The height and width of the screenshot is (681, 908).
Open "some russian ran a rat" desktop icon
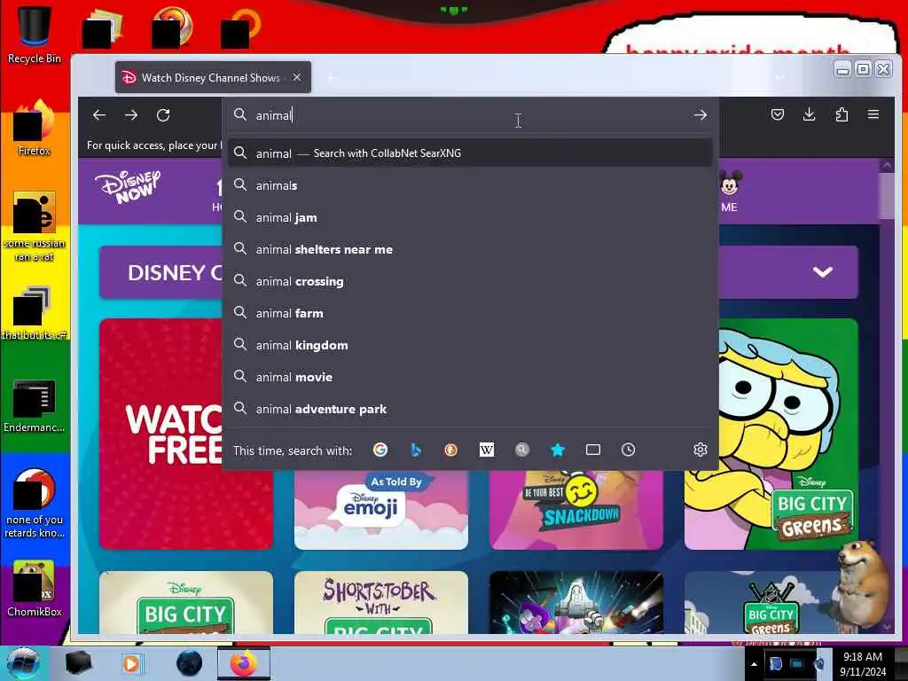[x=34, y=226]
